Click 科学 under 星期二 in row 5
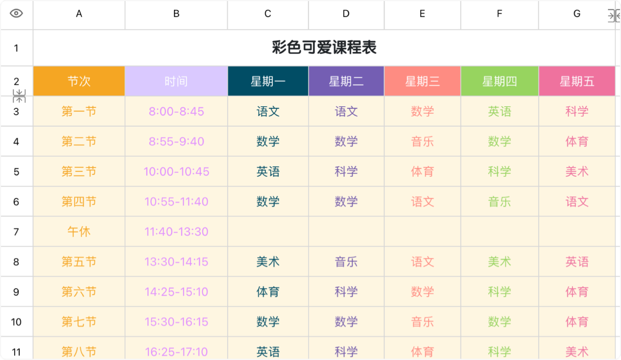The image size is (621, 360). pyautogui.click(x=346, y=172)
